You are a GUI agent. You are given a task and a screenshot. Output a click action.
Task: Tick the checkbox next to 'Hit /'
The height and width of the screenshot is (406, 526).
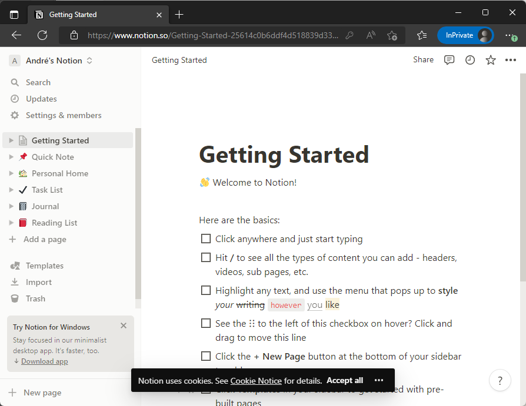tap(206, 257)
